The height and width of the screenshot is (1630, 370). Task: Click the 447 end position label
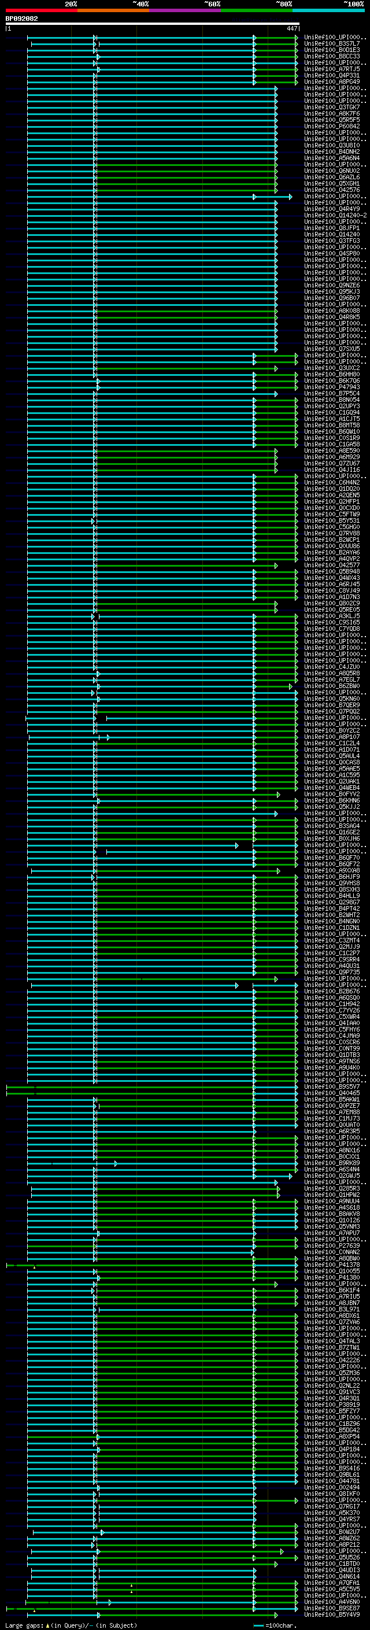click(x=291, y=28)
